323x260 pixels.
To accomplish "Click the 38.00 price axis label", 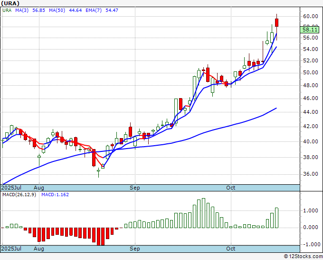I will (x=311, y=157).
